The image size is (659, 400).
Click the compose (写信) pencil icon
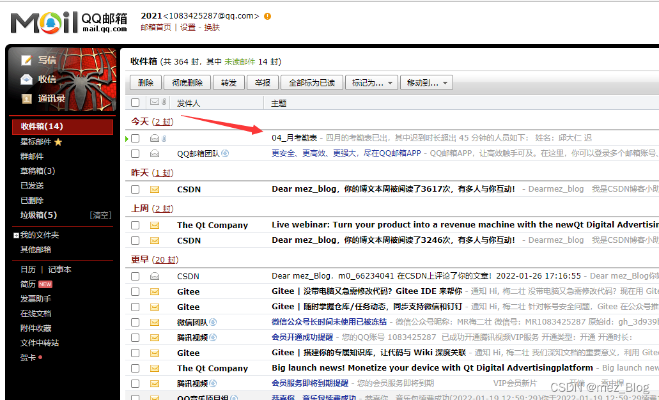coord(26,60)
